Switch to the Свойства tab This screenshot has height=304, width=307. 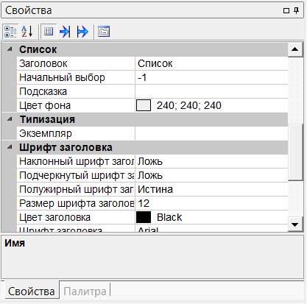pyautogui.click(x=31, y=291)
